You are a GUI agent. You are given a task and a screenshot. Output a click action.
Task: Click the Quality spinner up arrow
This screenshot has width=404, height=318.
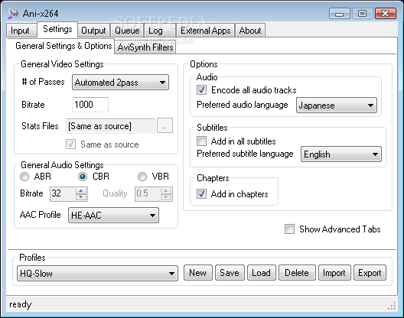point(166,191)
